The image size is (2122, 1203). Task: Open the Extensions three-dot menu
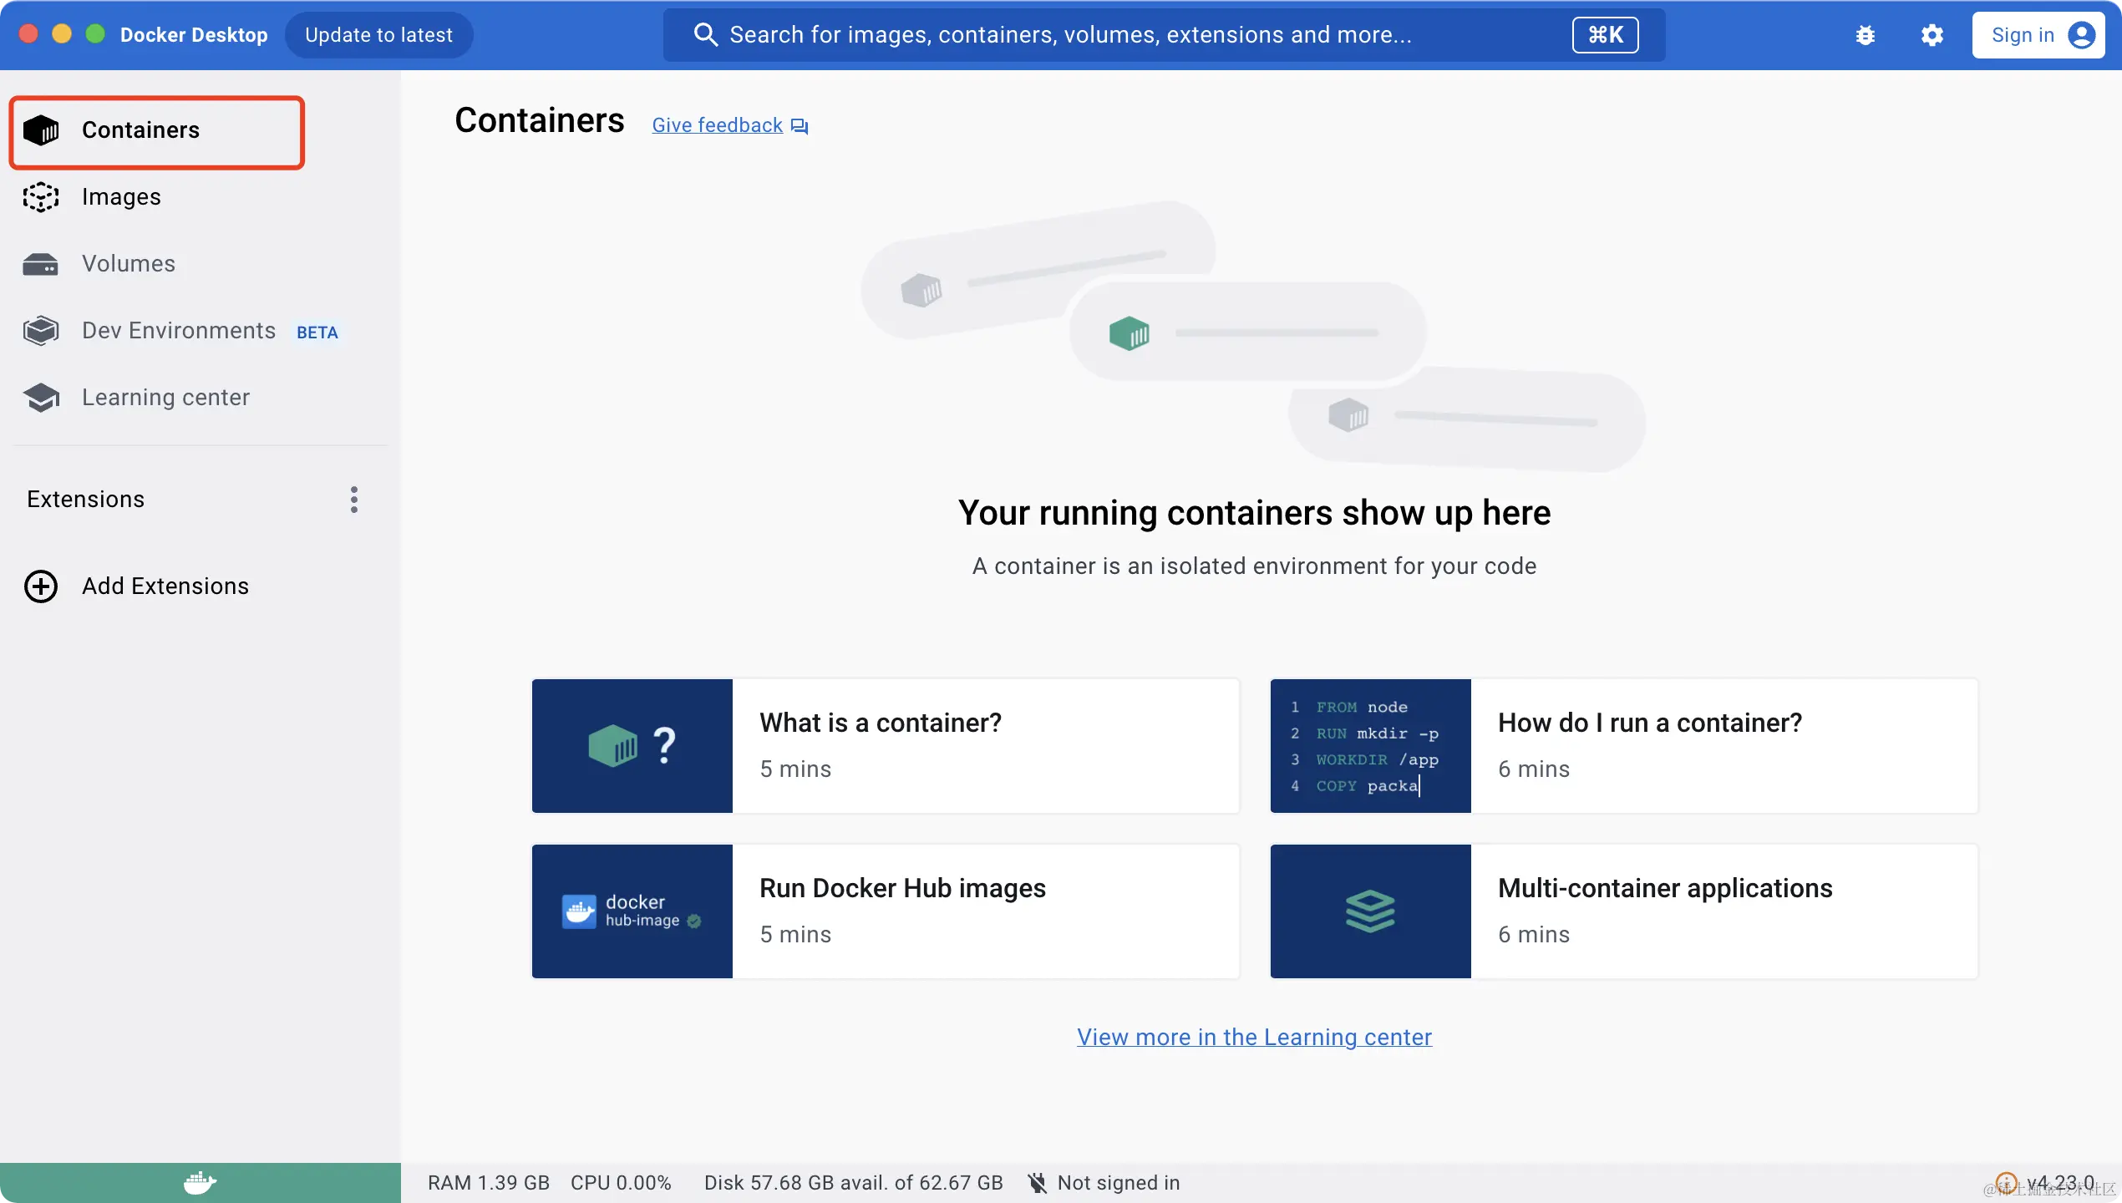pos(354,500)
